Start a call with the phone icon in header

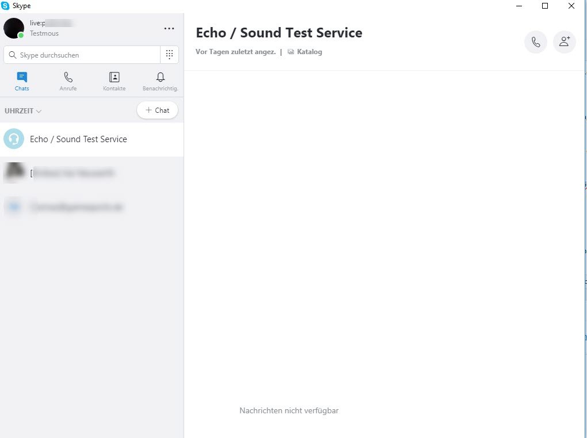[x=535, y=42]
